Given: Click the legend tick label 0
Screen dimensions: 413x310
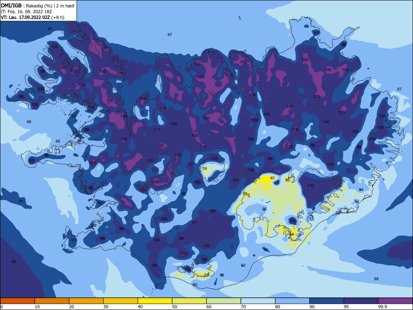Looking at the screenshot, I should [x=2, y=307].
